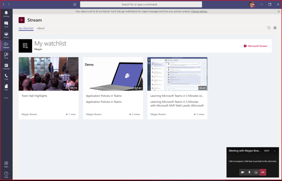The image size is (282, 181).
Task: Go to Chat in the sidebar
Action: pos(6,24)
